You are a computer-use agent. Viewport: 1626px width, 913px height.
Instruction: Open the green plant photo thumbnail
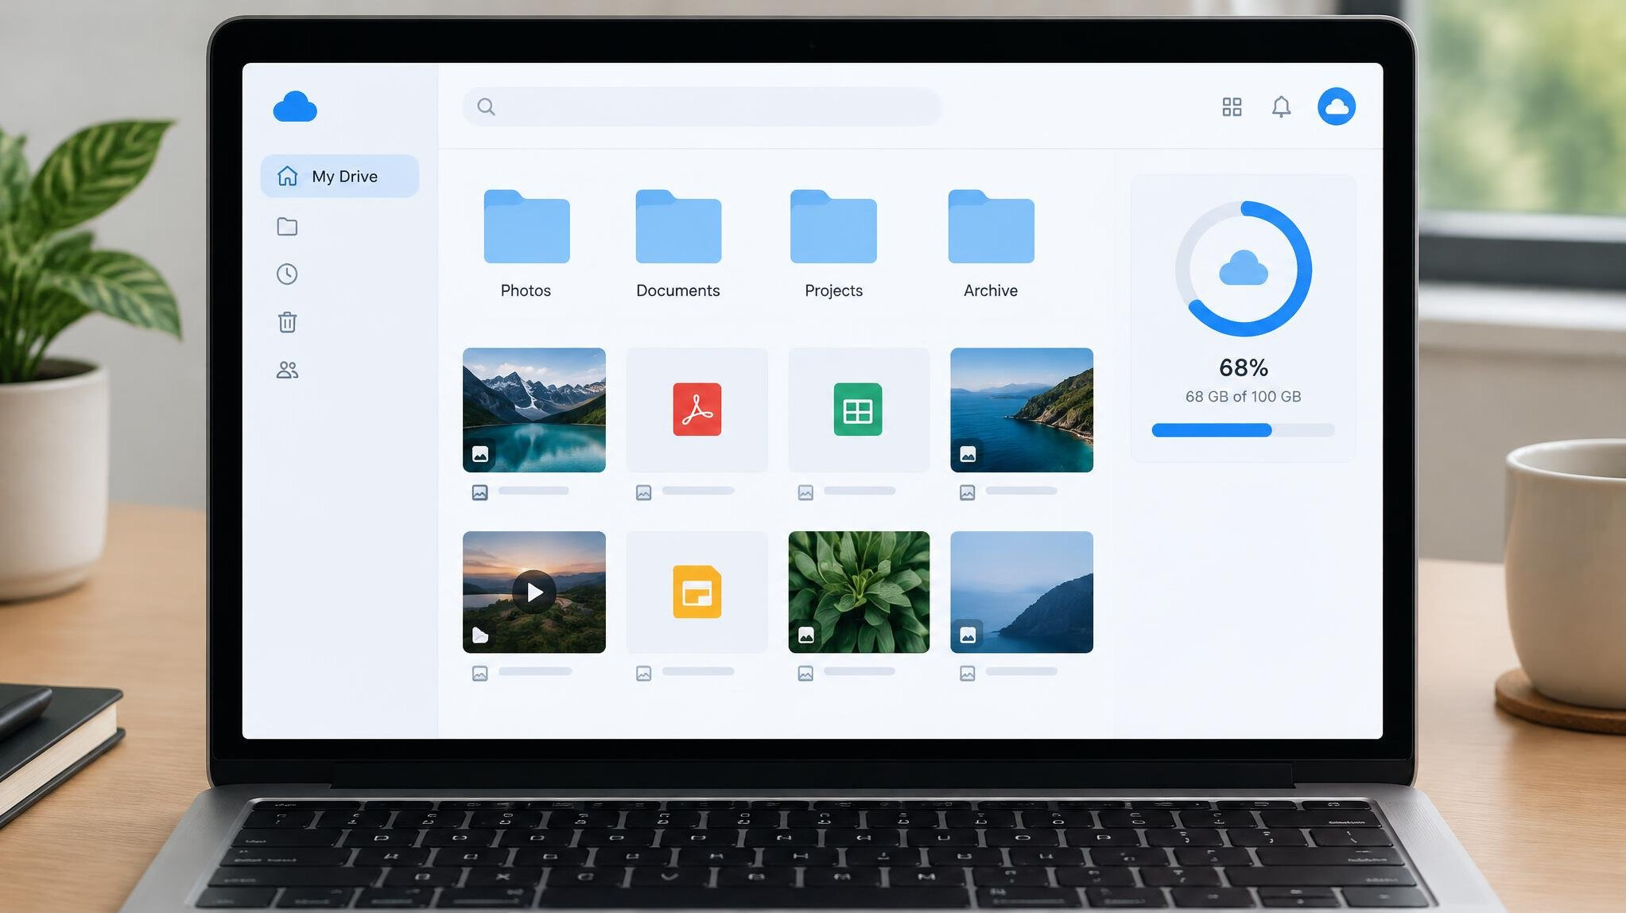click(x=859, y=592)
